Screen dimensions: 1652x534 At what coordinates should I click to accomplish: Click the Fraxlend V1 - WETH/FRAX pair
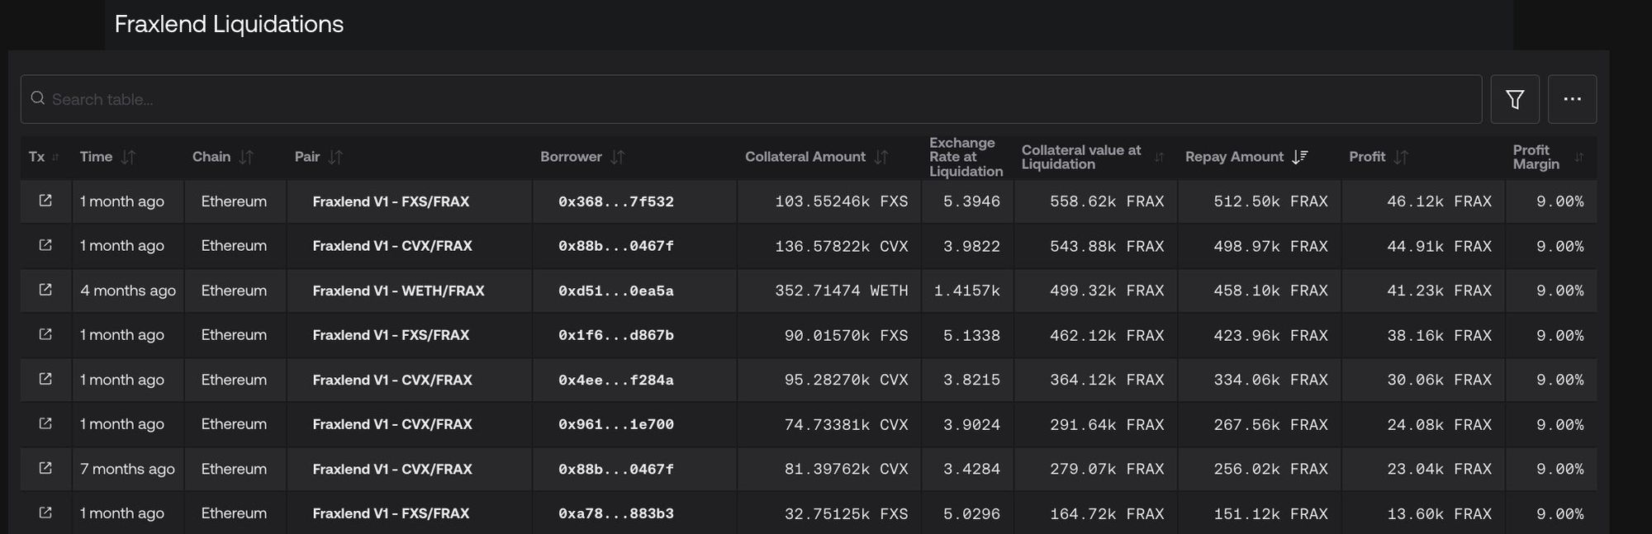[x=398, y=291]
